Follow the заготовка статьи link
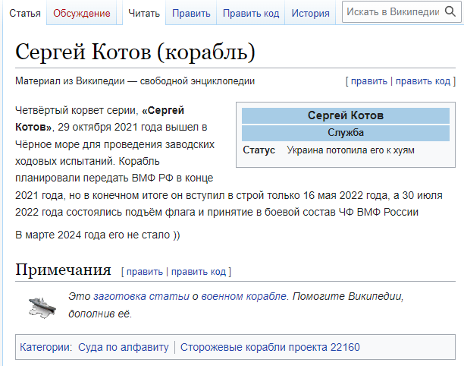Screen dimensions: 464x366 [x=141, y=296]
